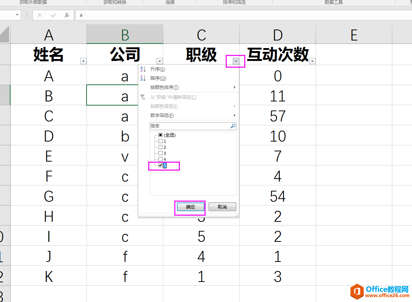
Task: Click the name cell G
Action: pos(49,195)
